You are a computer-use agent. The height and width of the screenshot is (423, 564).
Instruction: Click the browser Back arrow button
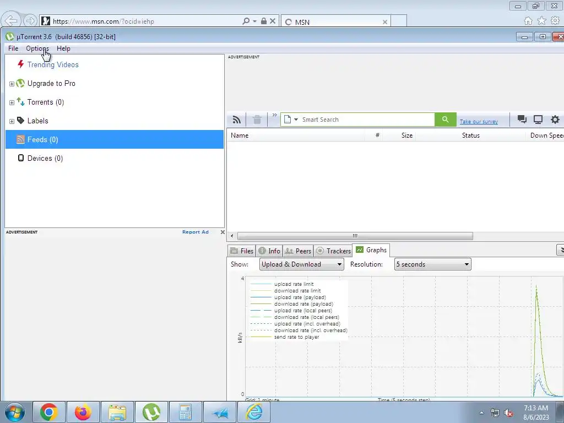point(11,21)
